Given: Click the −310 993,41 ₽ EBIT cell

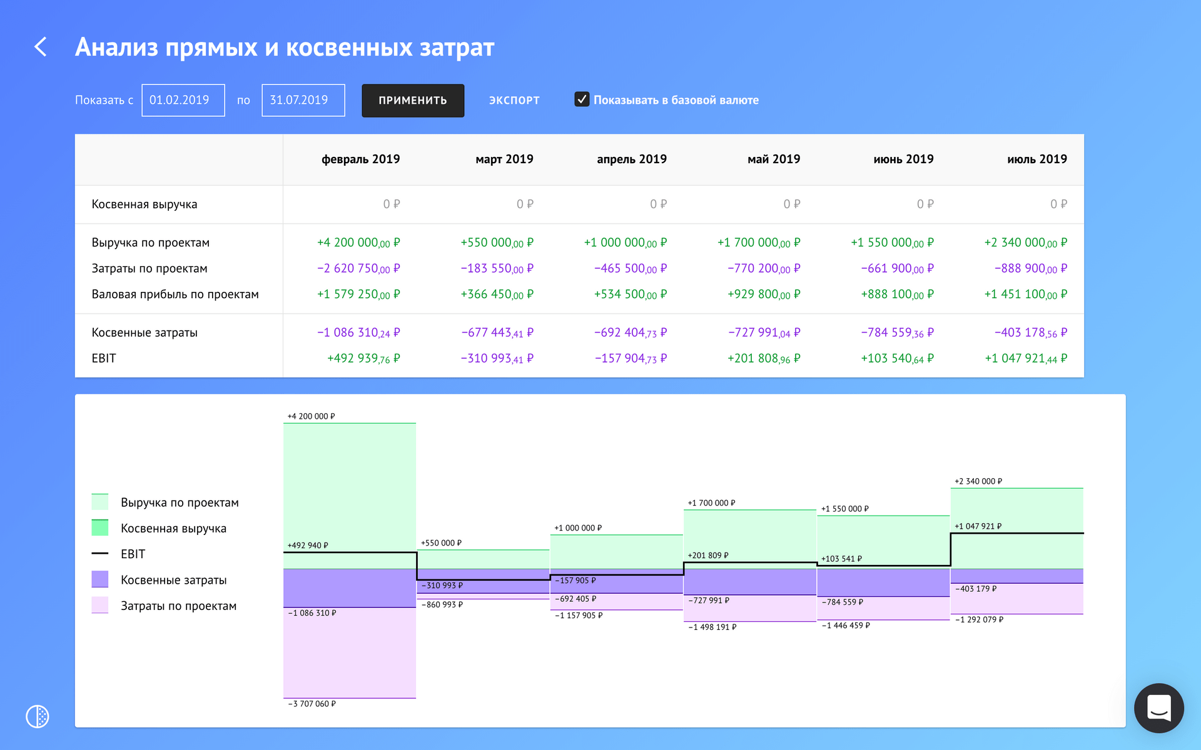Looking at the screenshot, I should [x=497, y=358].
